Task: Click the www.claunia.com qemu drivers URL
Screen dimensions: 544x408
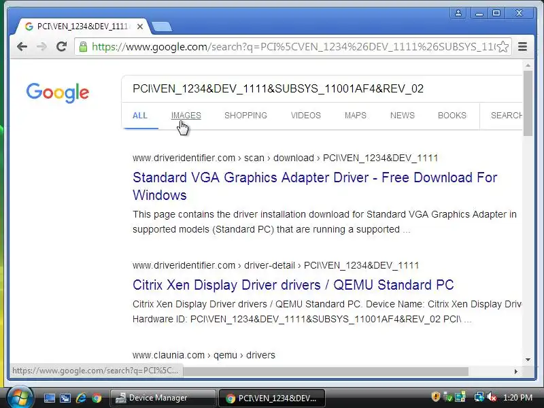Action: coord(203,355)
